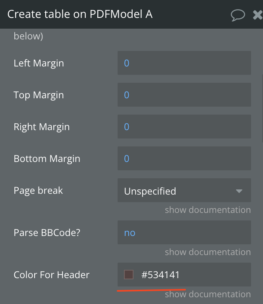Select the Right Margin value field
This screenshot has height=304, width=263.
184,127
